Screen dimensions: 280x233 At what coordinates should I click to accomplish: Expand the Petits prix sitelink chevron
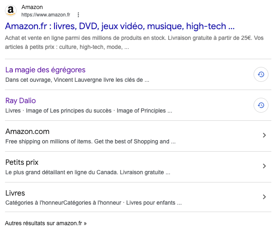tap(264, 166)
